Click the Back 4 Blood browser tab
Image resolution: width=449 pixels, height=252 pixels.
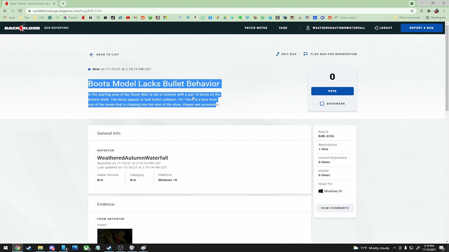coord(30,3)
